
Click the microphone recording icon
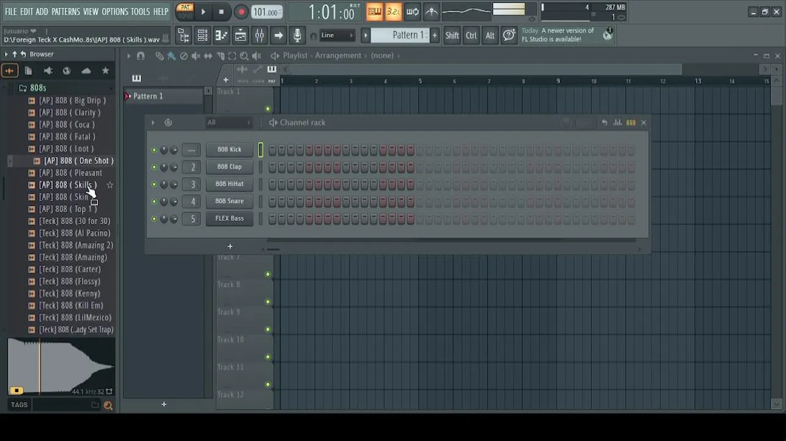pyautogui.click(x=298, y=36)
